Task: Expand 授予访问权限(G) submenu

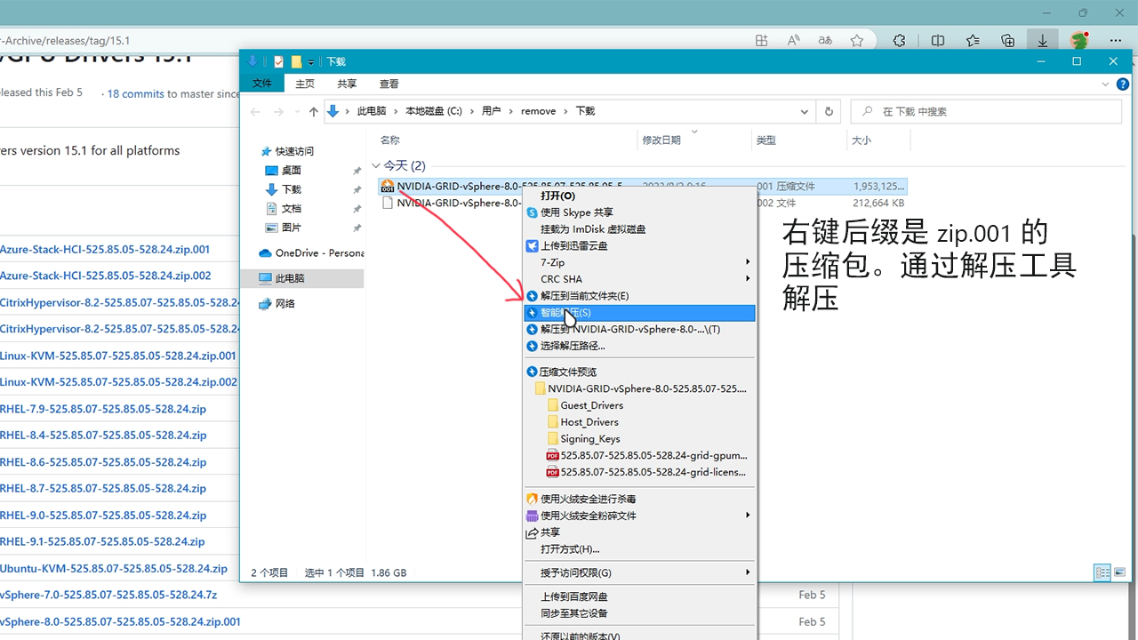Action: coord(640,572)
